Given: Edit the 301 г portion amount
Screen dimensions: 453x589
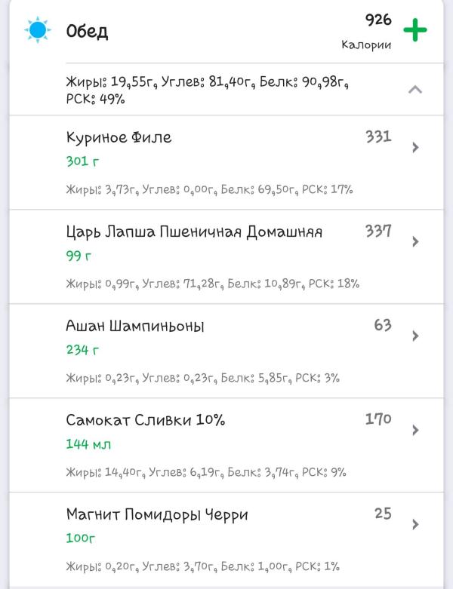Looking at the screenshot, I should (83, 161).
